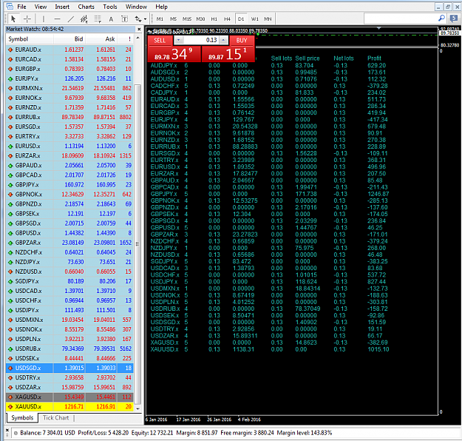Sort by the Symbol column header

(x=30, y=39)
